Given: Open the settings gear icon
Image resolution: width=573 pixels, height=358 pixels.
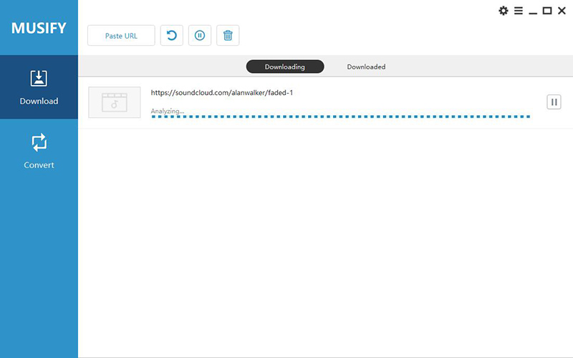Looking at the screenshot, I should 504,11.
